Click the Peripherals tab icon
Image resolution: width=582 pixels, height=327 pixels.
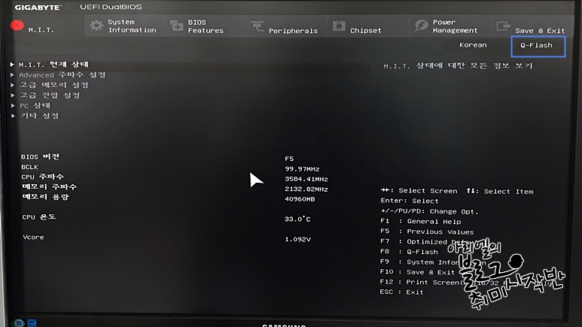[257, 26]
